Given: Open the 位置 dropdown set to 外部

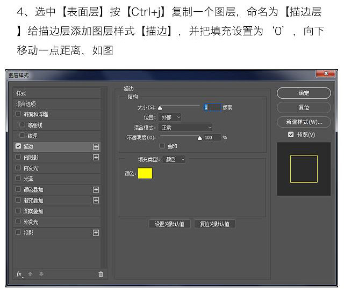Looking at the screenshot, I should pyautogui.click(x=170, y=117).
